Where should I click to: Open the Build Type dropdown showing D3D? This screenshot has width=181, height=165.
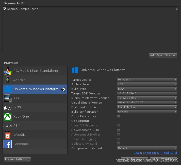click(x=147, y=89)
